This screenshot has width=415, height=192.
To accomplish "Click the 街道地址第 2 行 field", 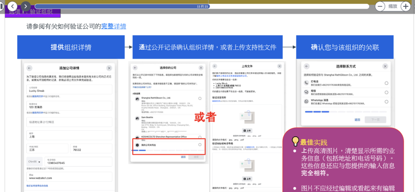I will (69, 122).
